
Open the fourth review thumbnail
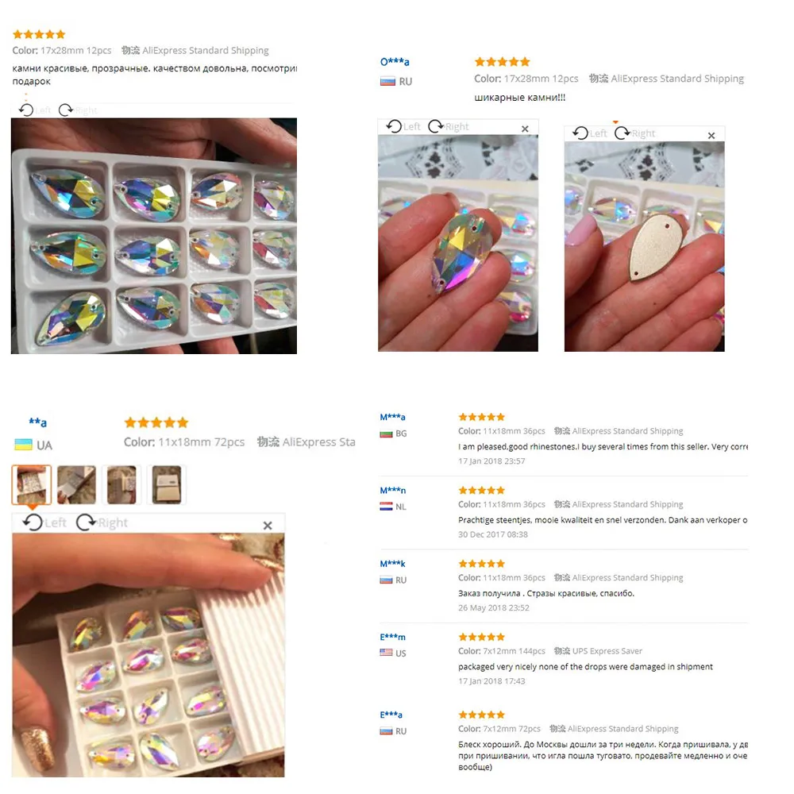[167, 484]
